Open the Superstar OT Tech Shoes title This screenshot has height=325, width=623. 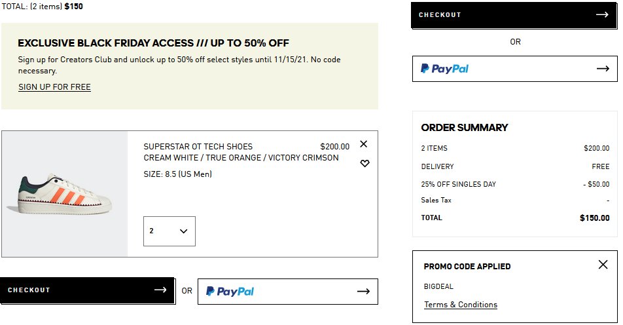click(198, 147)
